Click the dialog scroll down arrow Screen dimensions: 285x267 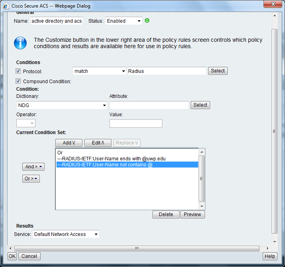pos(275,242)
